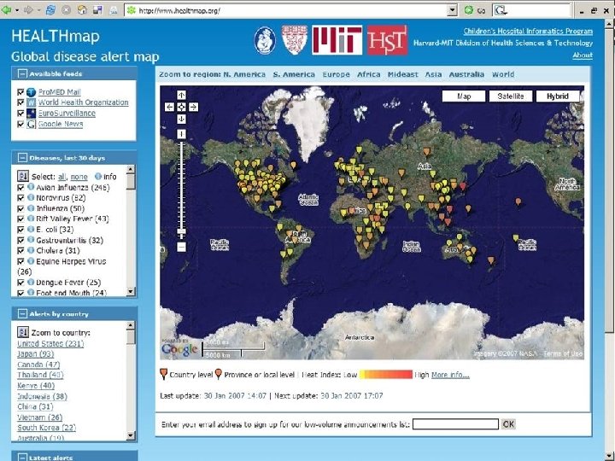This screenshot has width=615, height=461.
Task: Click the Go green arrow icon
Action: point(469,9)
